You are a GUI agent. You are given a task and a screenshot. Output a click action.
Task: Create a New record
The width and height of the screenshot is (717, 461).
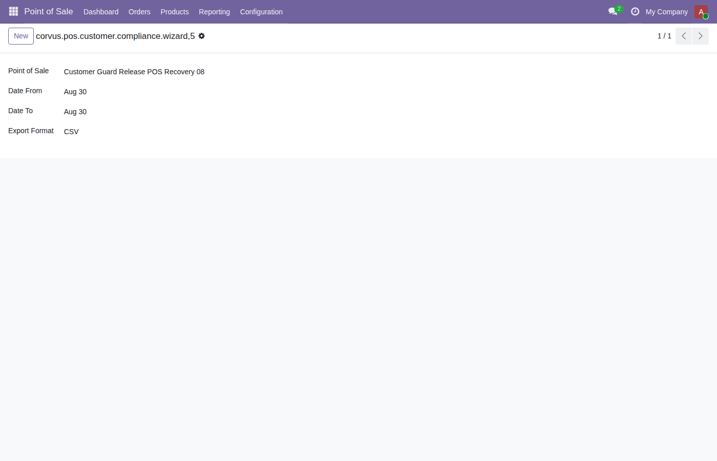[21, 36]
